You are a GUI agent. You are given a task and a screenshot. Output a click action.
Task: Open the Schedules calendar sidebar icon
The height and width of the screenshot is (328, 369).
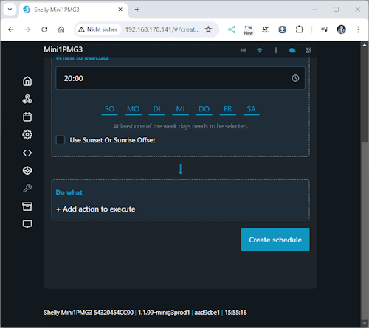(27, 117)
